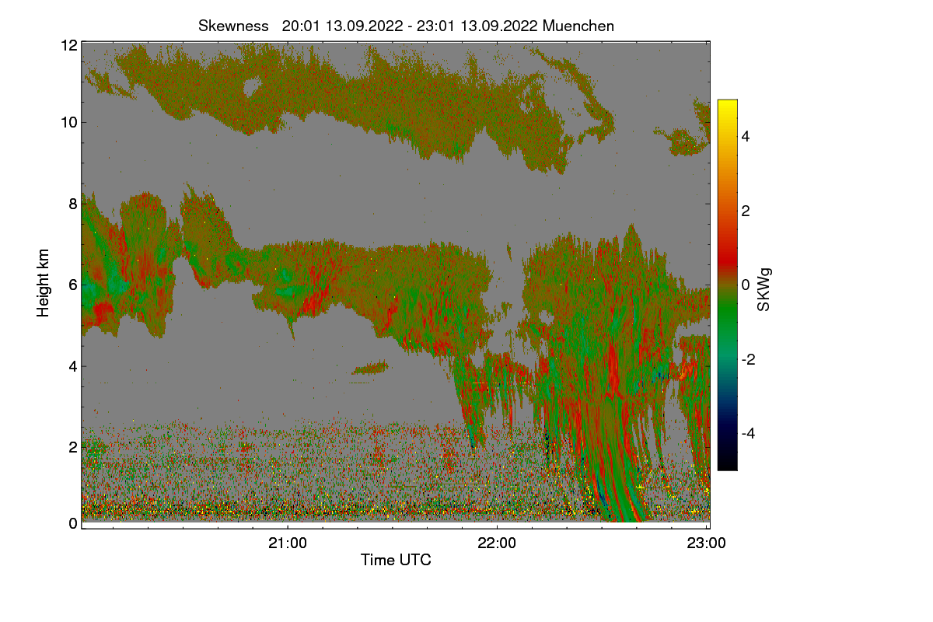Click the height tick label "0"
This screenshot has width=933, height=622.
73,523
